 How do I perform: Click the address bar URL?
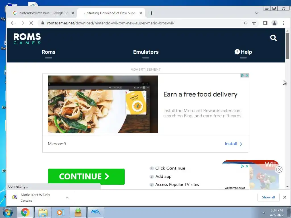111,23
